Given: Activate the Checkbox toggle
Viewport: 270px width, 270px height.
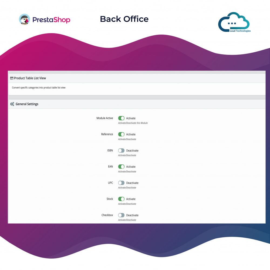Looking at the screenshot, I should [x=121, y=215].
